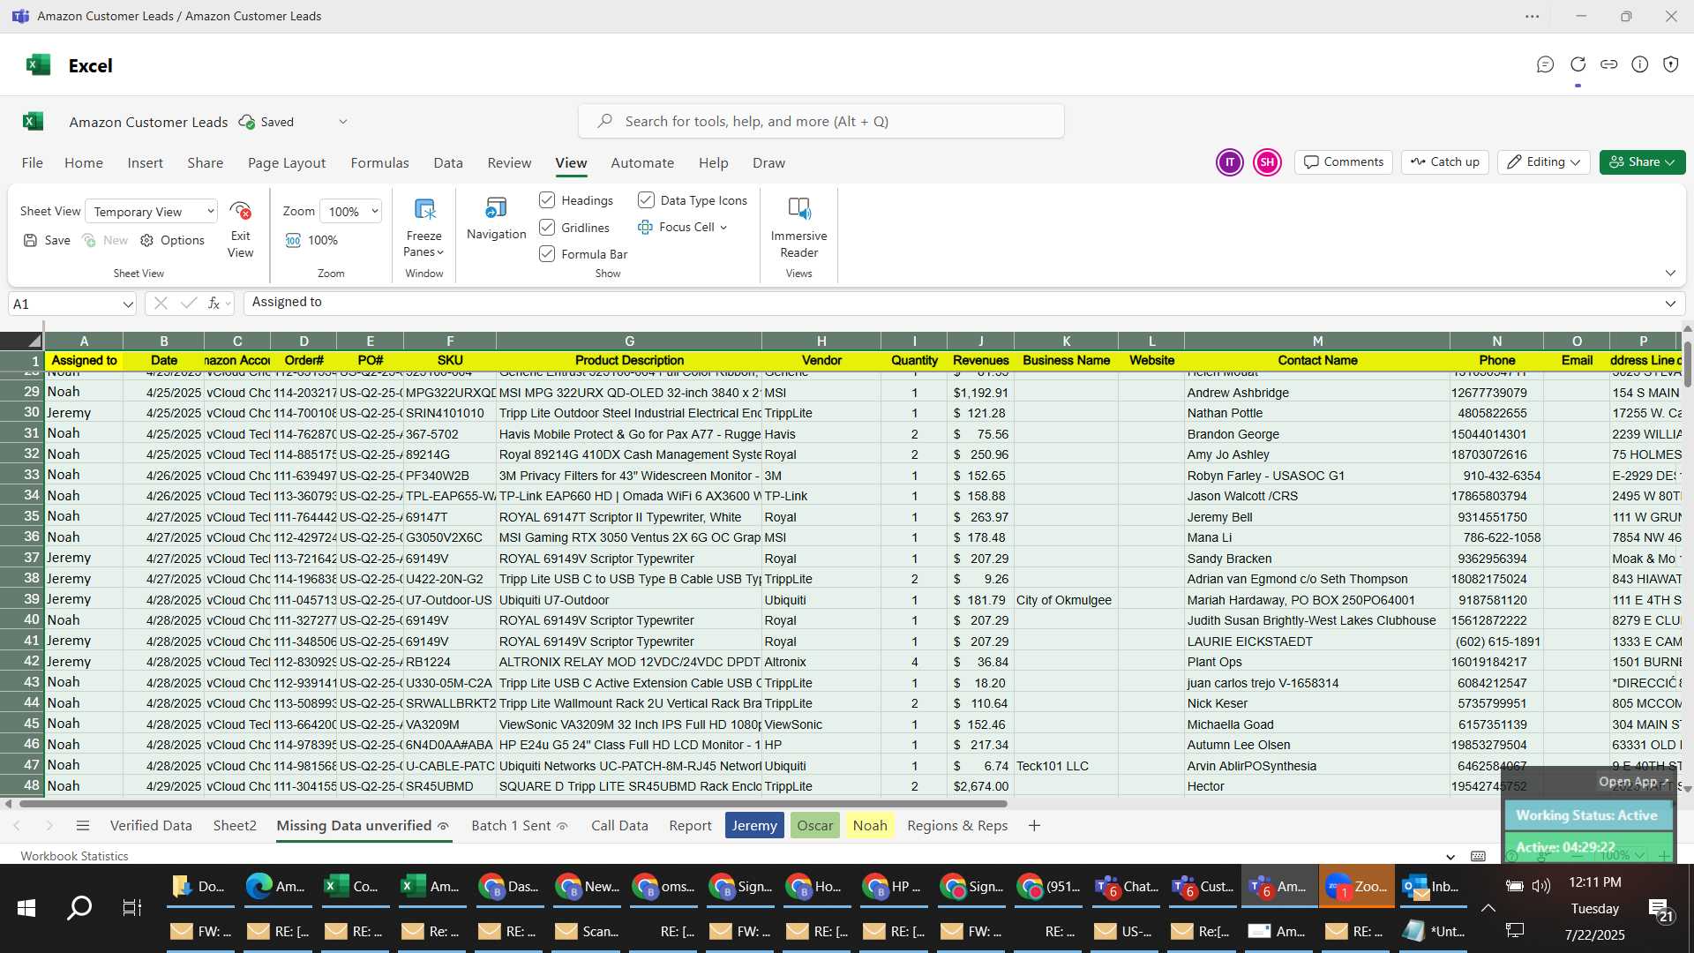Toggle the Headings checkbox
The image size is (1694, 953).
pyautogui.click(x=547, y=200)
